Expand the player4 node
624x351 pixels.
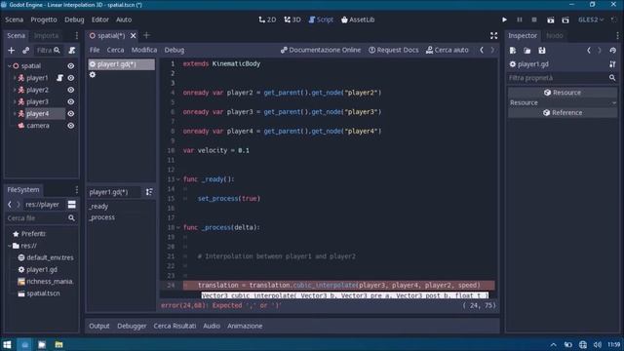click(15, 114)
